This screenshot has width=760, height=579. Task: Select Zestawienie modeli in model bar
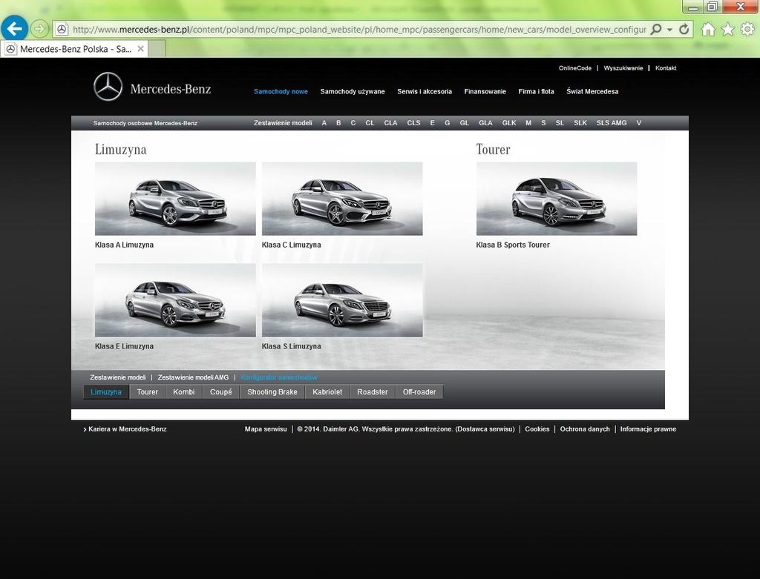coord(283,123)
